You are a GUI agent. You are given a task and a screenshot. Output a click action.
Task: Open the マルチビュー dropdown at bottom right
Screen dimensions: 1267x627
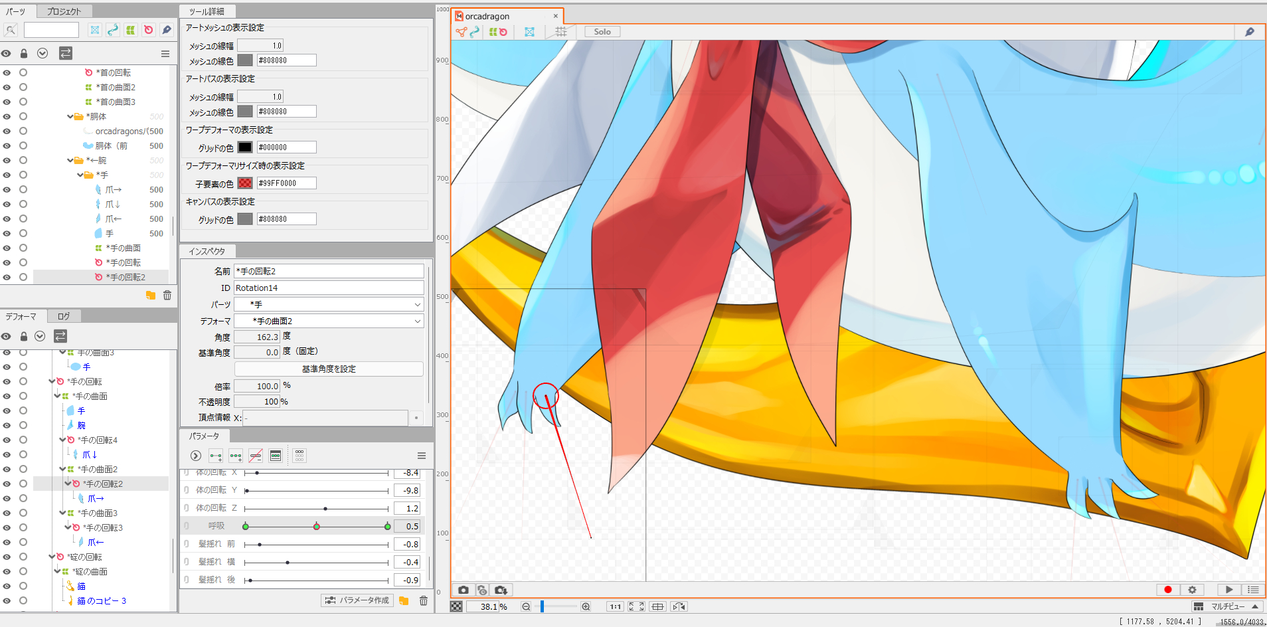[1227, 606]
